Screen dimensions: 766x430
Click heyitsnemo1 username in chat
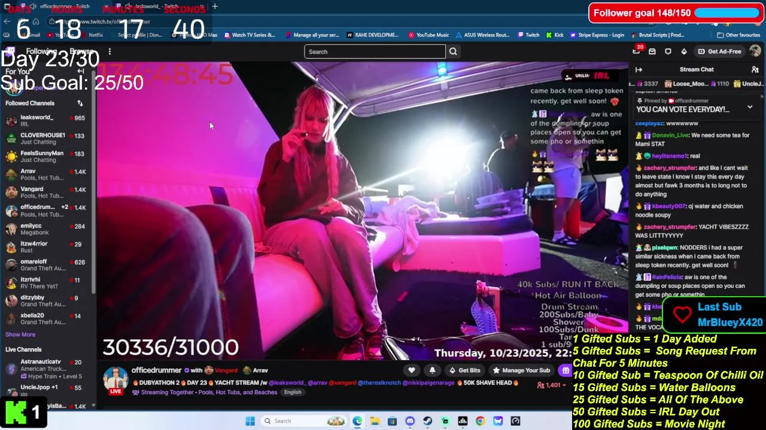pyautogui.click(x=670, y=156)
